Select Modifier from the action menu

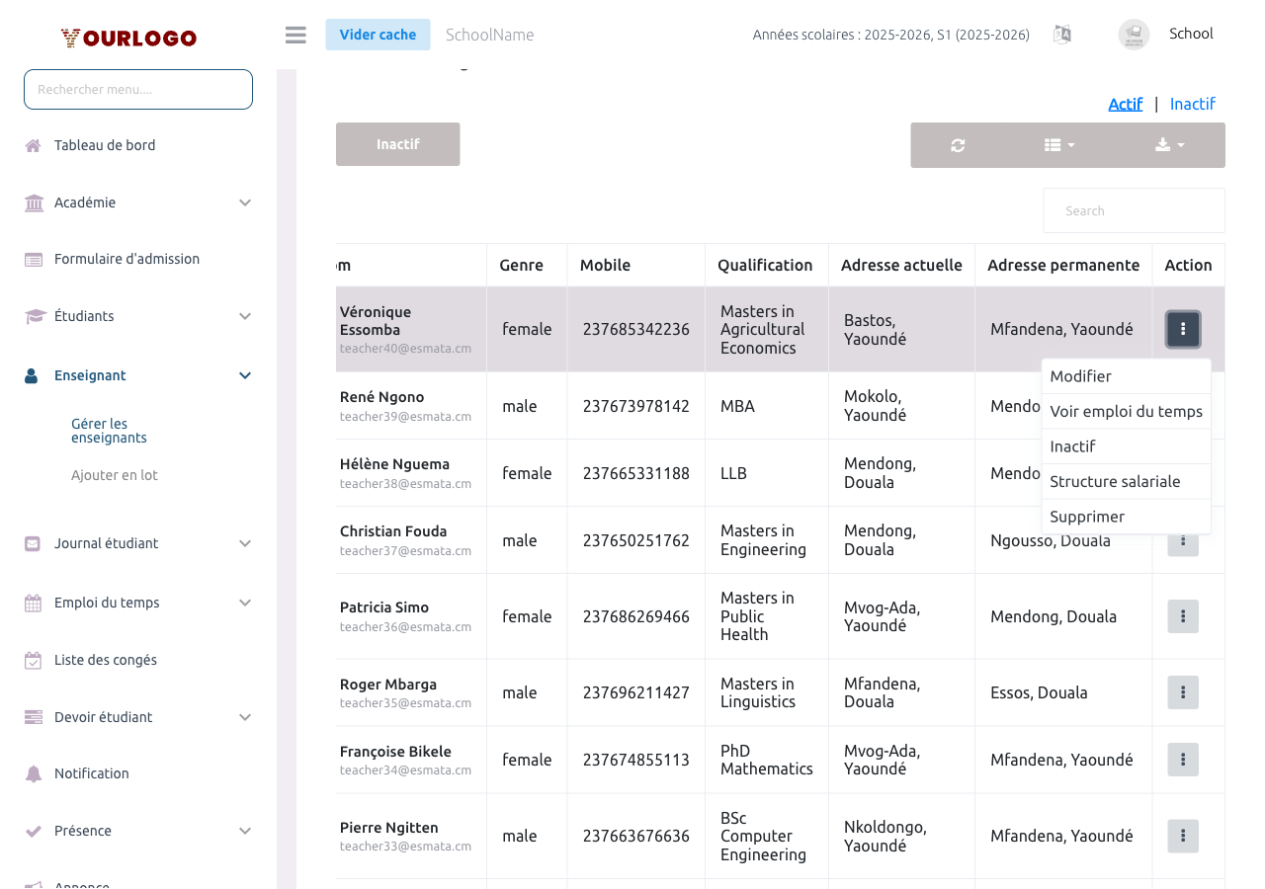[1081, 376]
